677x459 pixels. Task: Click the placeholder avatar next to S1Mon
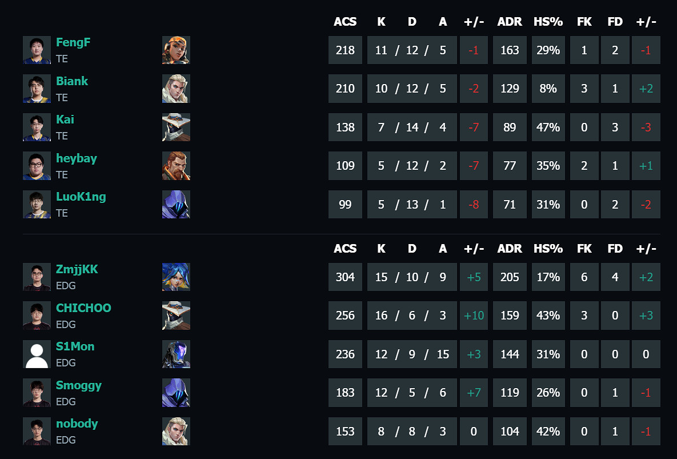(37, 354)
